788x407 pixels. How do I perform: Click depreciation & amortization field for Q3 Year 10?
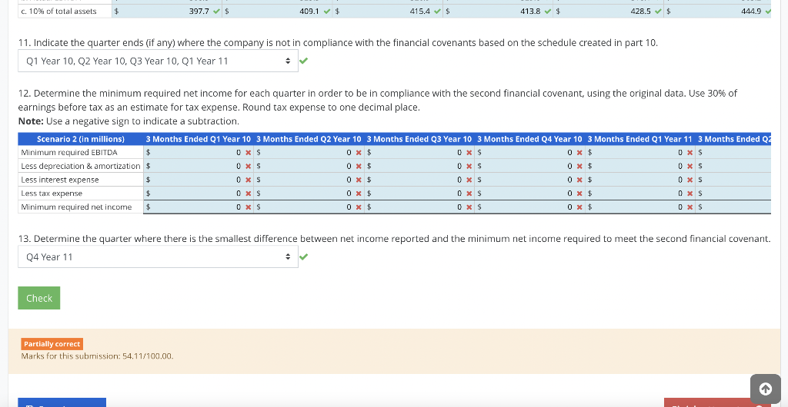click(x=418, y=166)
